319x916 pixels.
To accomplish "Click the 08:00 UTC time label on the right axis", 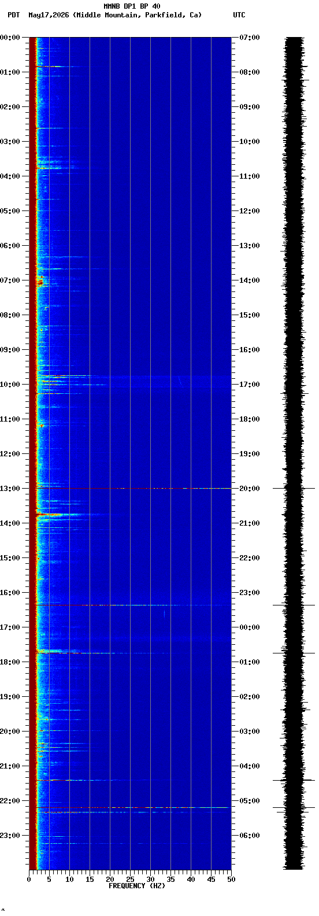I will coord(250,72).
